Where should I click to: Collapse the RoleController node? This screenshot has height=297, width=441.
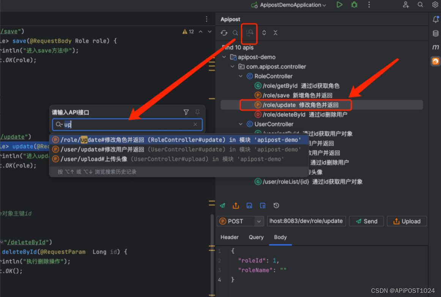241,76
